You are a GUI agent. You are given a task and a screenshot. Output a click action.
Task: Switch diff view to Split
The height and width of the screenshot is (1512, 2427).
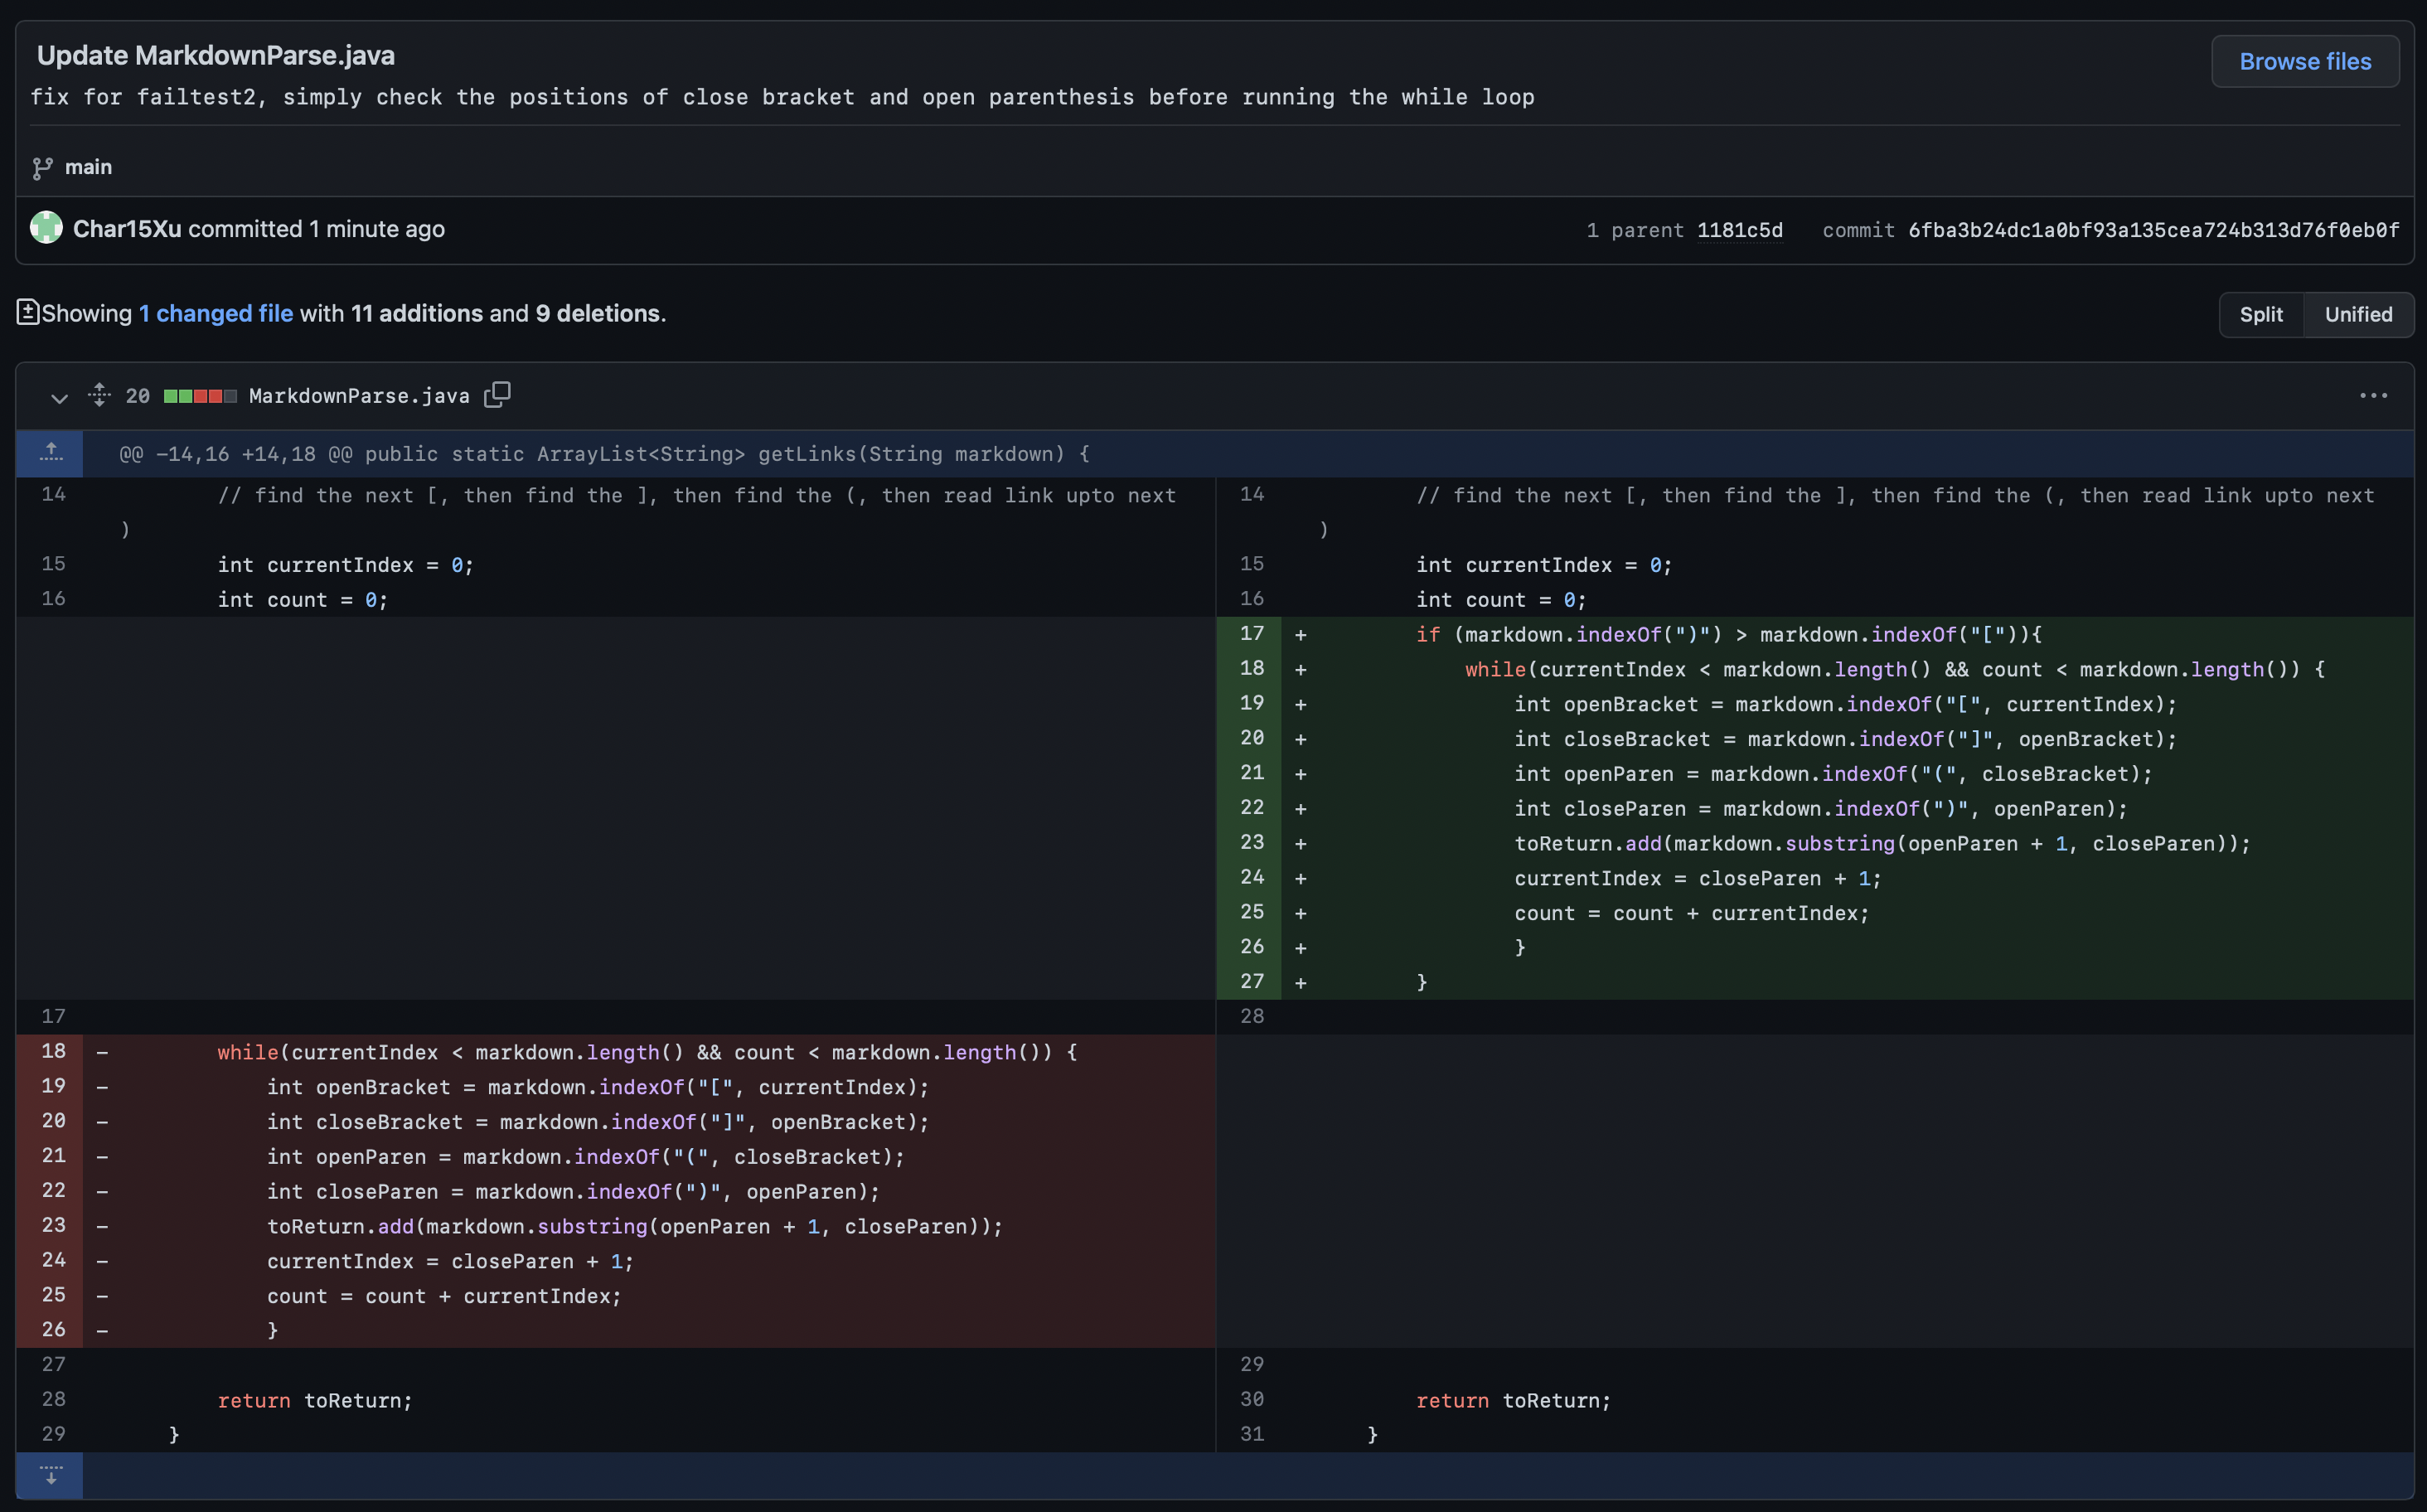[x=2260, y=314]
